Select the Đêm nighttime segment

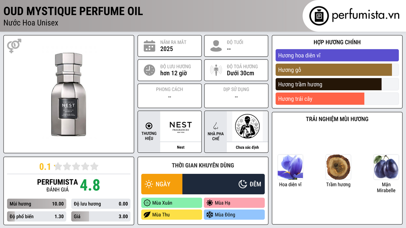click(x=224, y=184)
